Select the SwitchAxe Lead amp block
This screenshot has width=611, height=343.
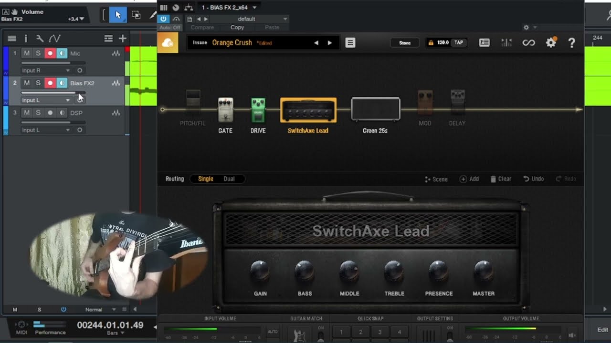click(x=308, y=110)
